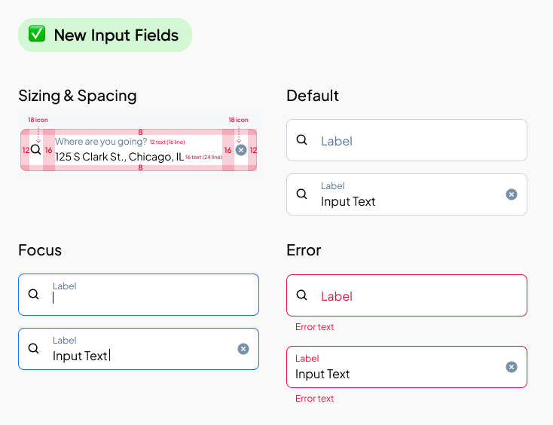This screenshot has height=425, width=553.
Task: Click the search icon in the Sizing & Spacing example field
Action: pyautogui.click(x=35, y=150)
